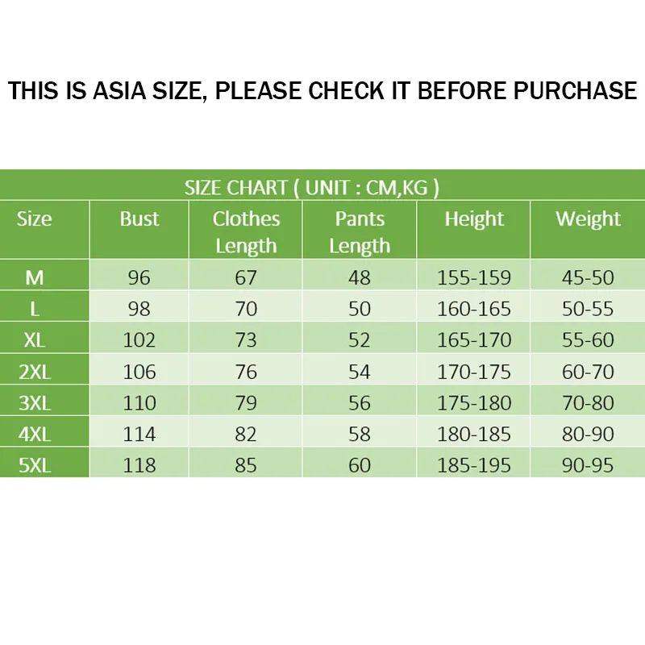Image resolution: width=645 pixels, height=645 pixels.
Task: Click the 5XL size row label
Action: click(x=35, y=465)
